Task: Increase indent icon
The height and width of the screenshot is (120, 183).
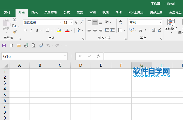Action: [x=112, y=30]
